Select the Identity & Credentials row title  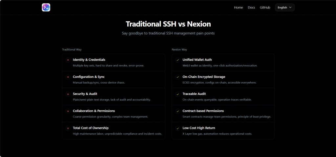pos(89,60)
